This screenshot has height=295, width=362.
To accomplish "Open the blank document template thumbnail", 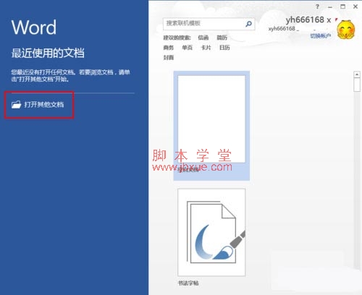I will 211,119.
